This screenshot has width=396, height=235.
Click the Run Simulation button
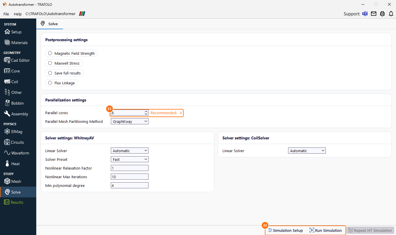point(326,230)
